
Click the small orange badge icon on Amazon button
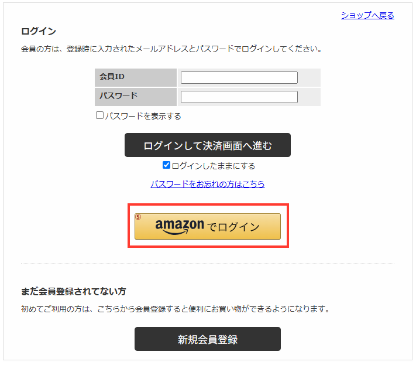tap(139, 217)
